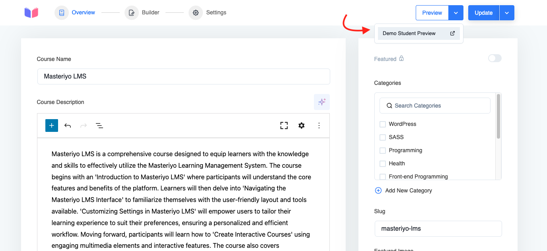This screenshot has width=547, height=251.
Task: Open the document outline list view
Action: 99,125
